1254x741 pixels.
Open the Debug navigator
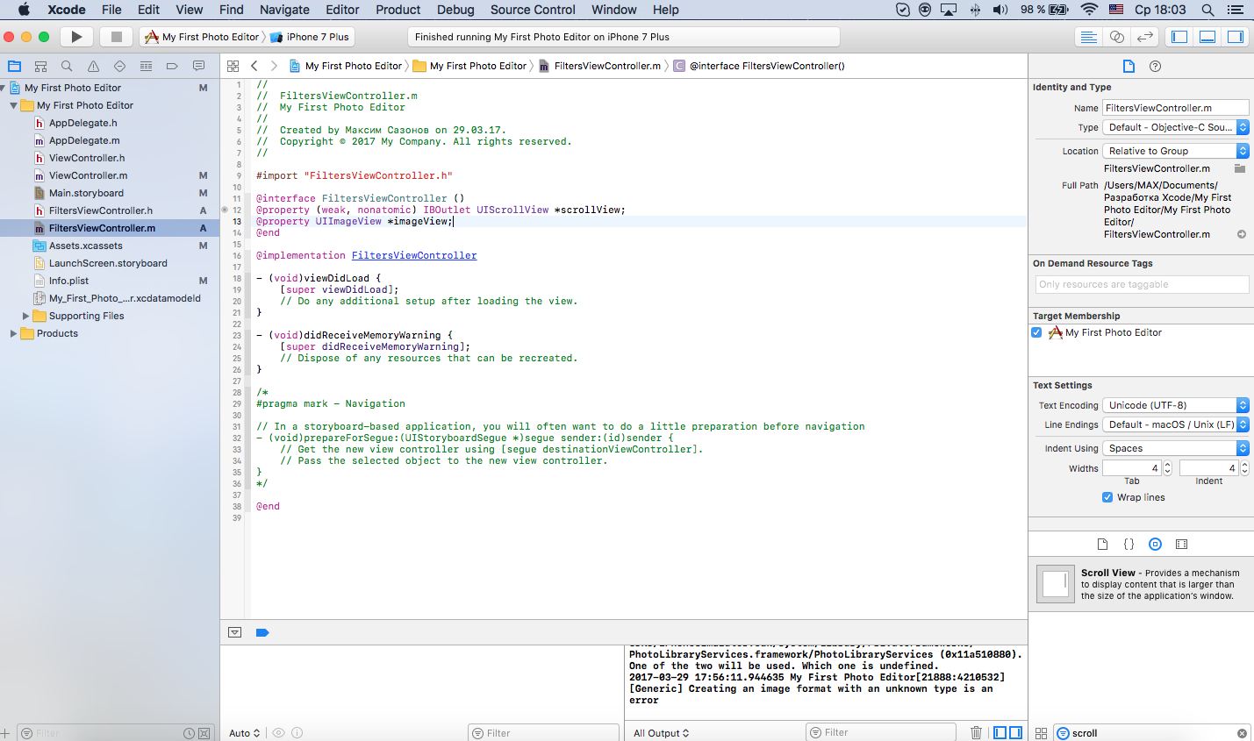coord(146,66)
